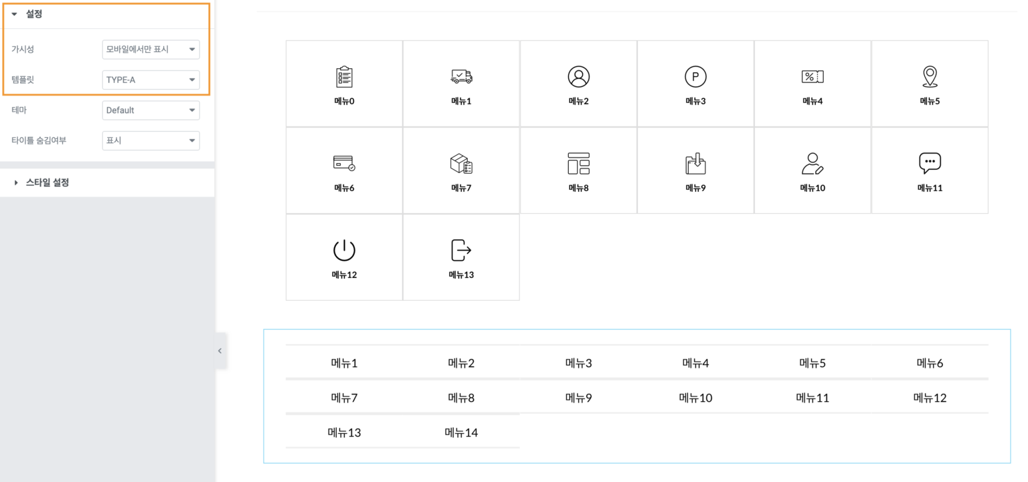Click the delivery truck icon for 메뉴1
1028x482 pixels.
pos(461,77)
